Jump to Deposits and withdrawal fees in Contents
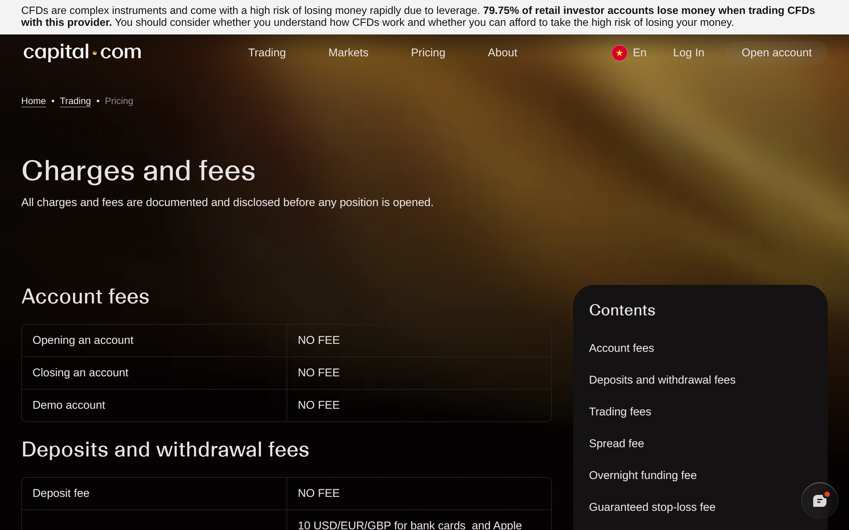This screenshot has width=849, height=530. point(662,380)
